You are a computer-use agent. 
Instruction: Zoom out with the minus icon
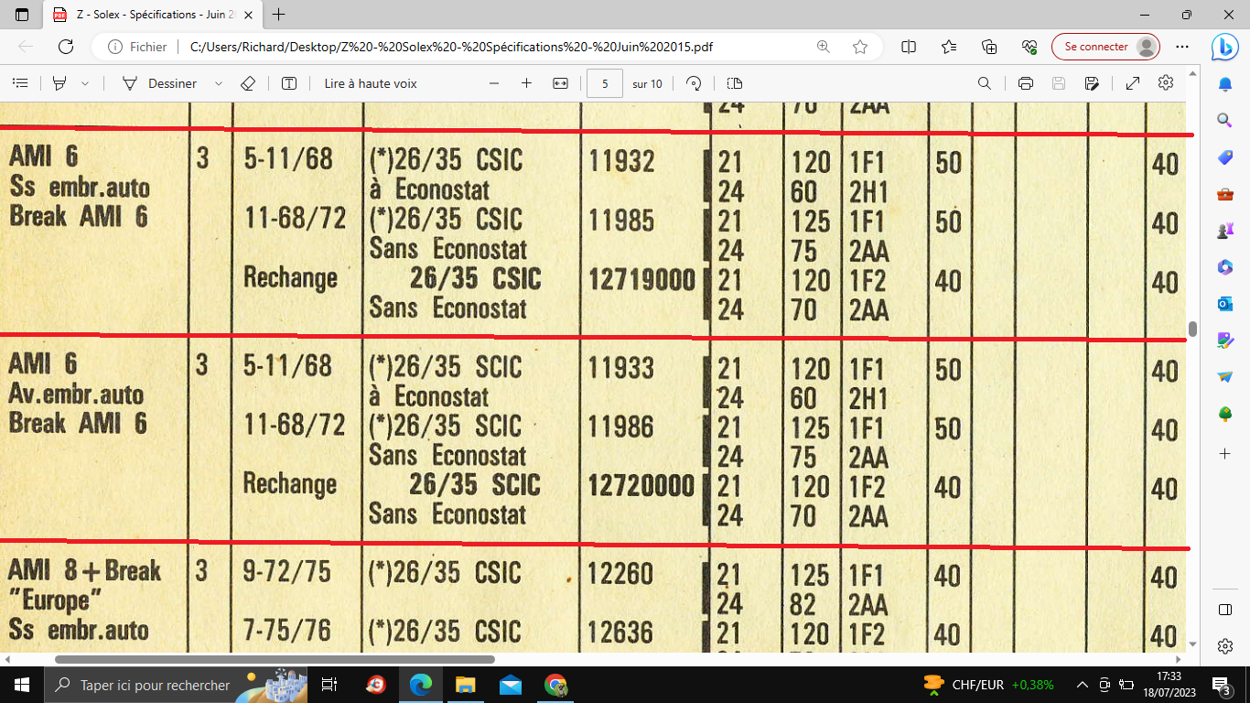494,83
